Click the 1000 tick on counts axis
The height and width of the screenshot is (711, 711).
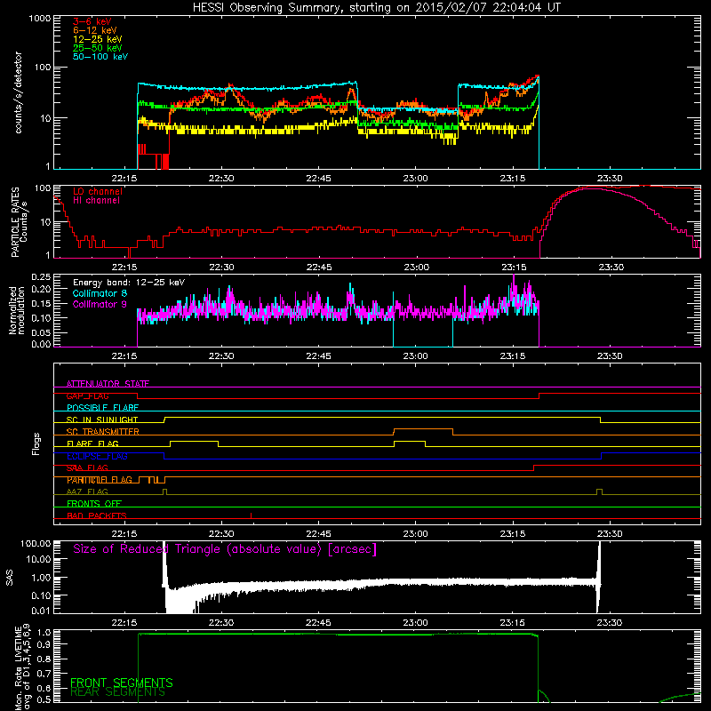pos(39,19)
